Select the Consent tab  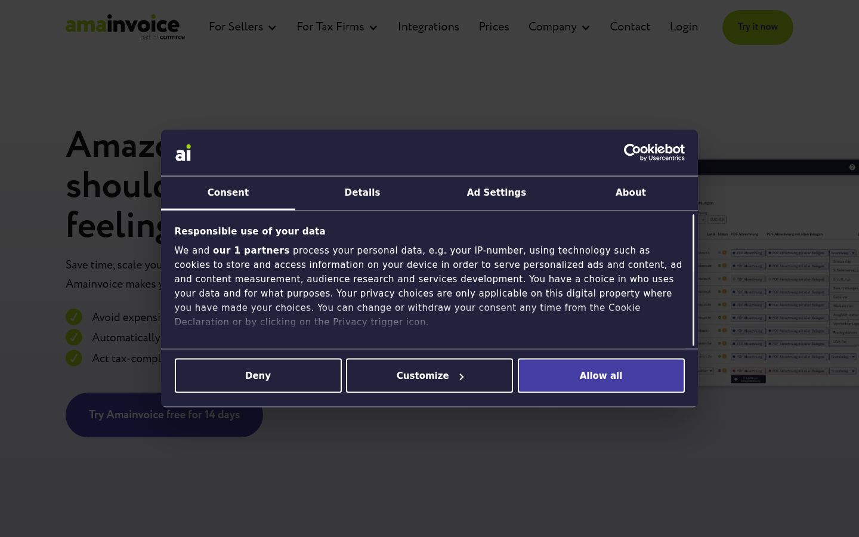pos(228,193)
